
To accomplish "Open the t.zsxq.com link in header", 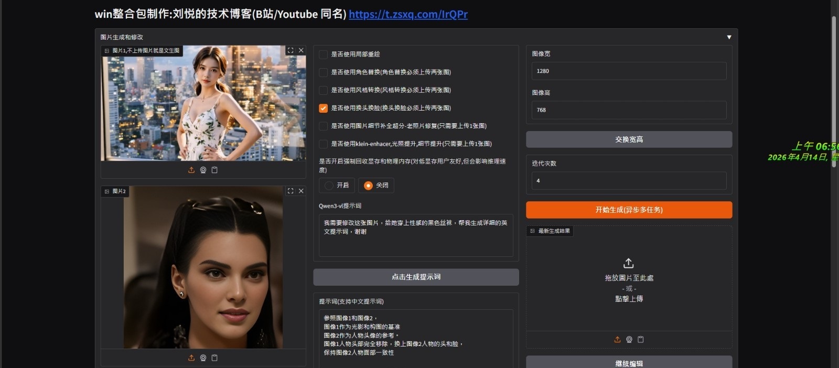I will [x=408, y=14].
